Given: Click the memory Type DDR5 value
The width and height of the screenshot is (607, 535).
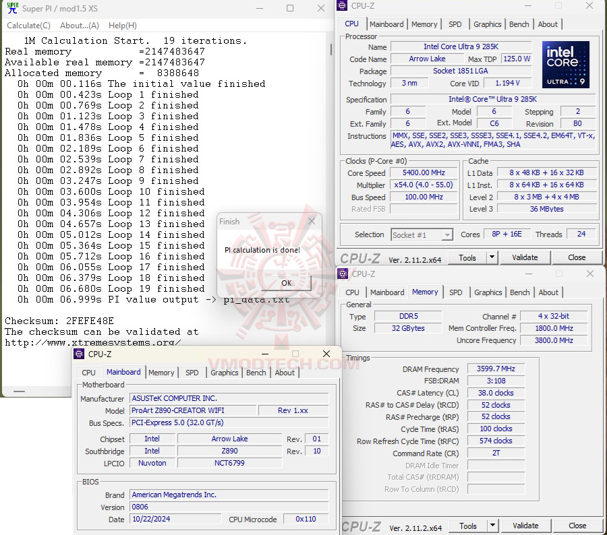Looking at the screenshot, I should 408,317.
